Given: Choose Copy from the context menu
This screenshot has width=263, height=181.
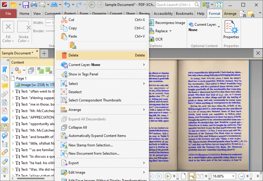Looking at the screenshot, I should point(102,28).
